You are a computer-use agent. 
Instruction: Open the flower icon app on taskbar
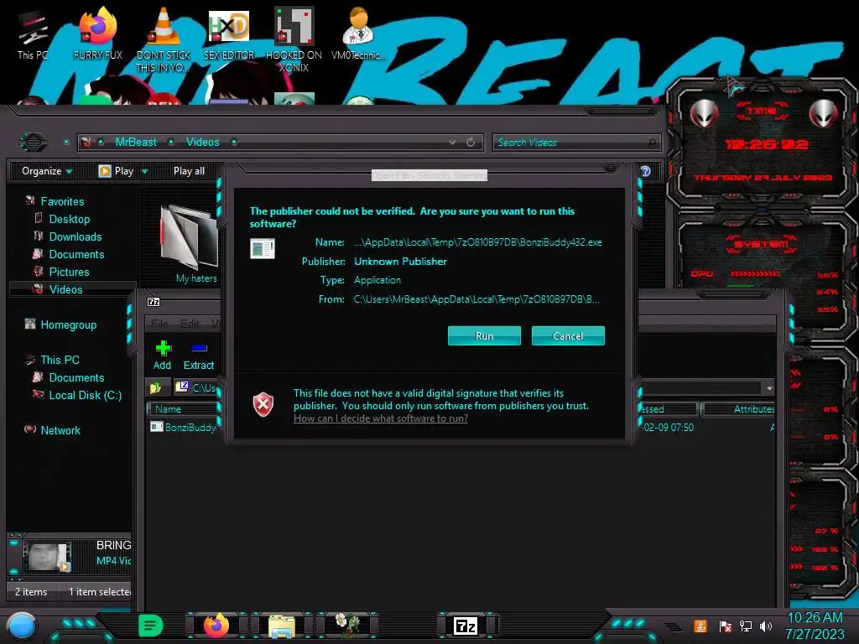coord(347,626)
